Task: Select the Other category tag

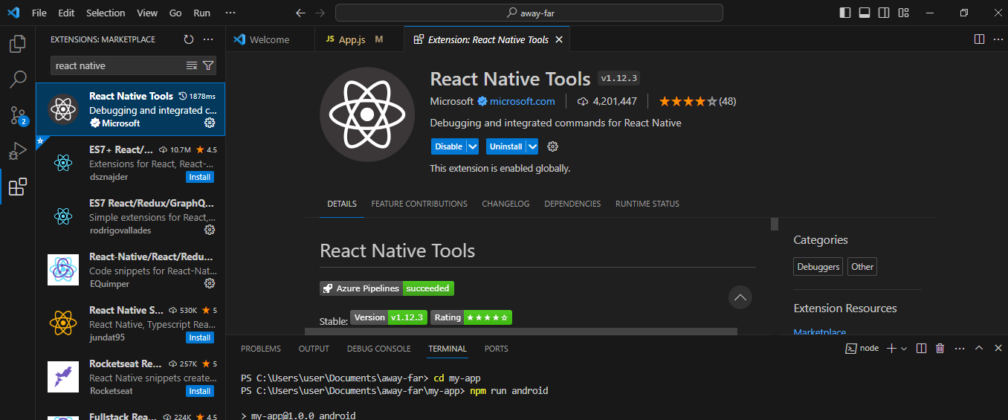Action: pyautogui.click(x=862, y=267)
